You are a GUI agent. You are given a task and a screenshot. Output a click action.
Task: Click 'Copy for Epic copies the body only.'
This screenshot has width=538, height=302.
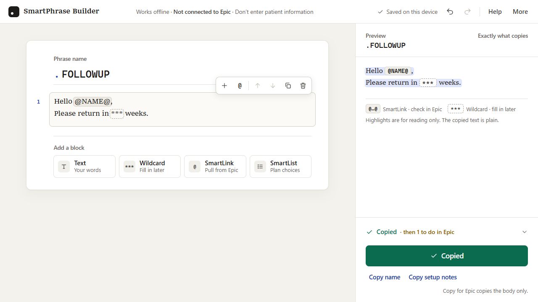485,291
